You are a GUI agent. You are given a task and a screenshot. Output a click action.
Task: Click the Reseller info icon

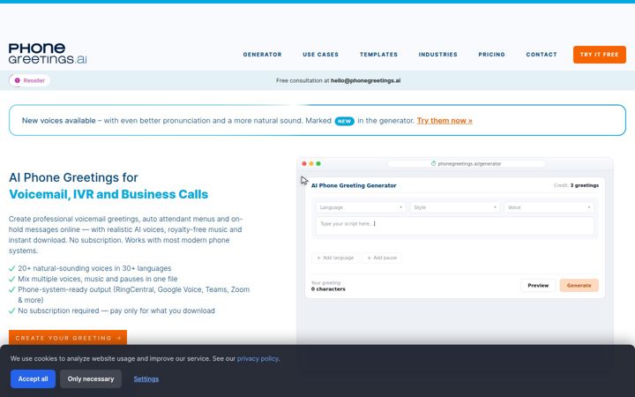pos(18,80)
